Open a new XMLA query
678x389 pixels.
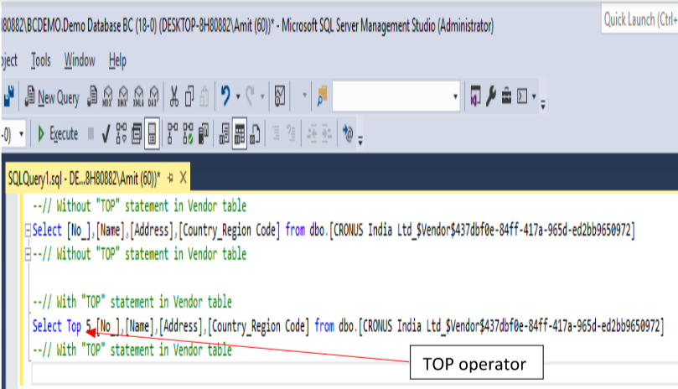coord(138,96)
